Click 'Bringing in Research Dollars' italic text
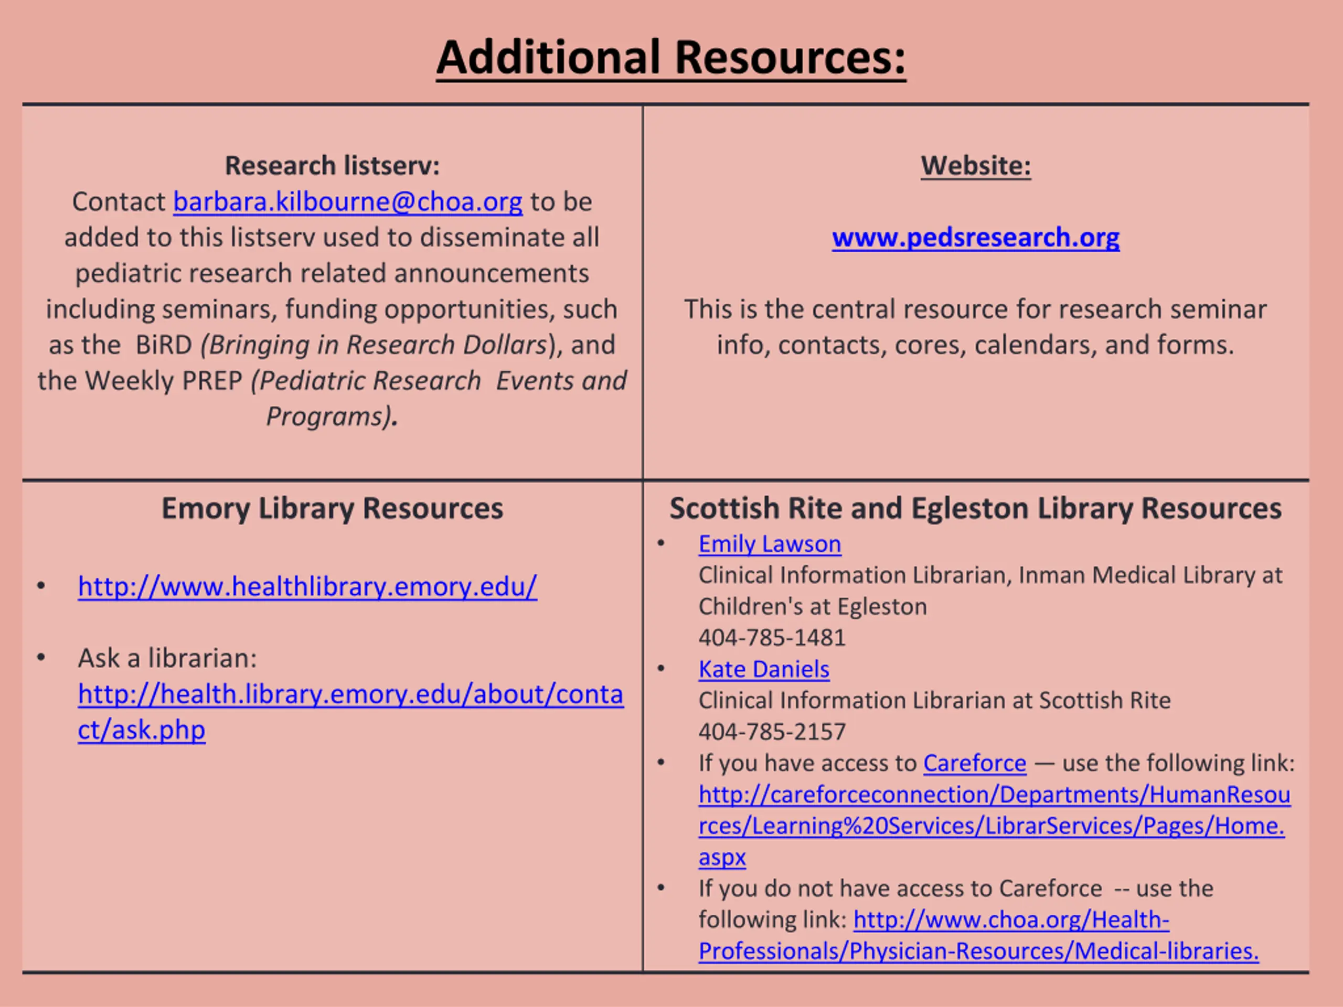Image resolution: width=1343 pixels, height=1007 pixels. pos(378,345)
